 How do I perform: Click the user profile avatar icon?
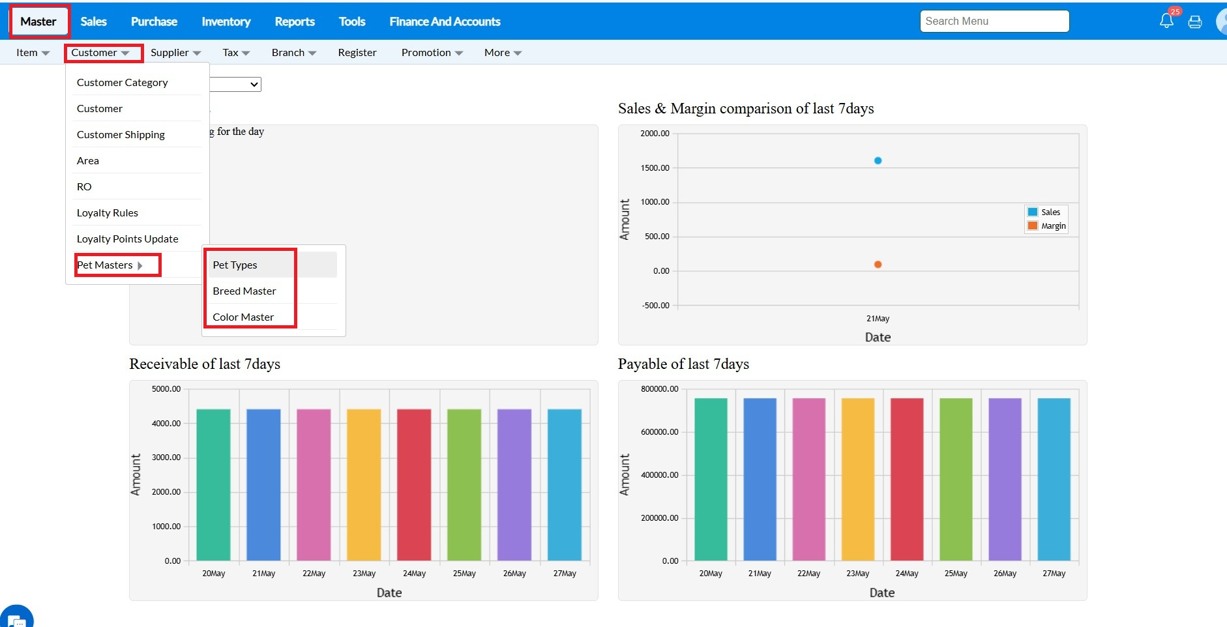tap(1221, 22)
